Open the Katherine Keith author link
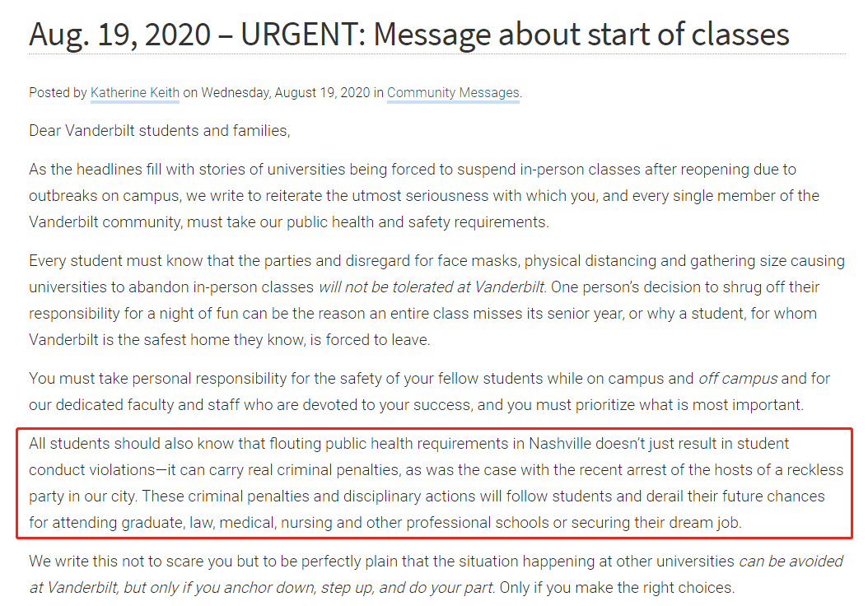This screenshot has width=868, height=606. point(134,92)
